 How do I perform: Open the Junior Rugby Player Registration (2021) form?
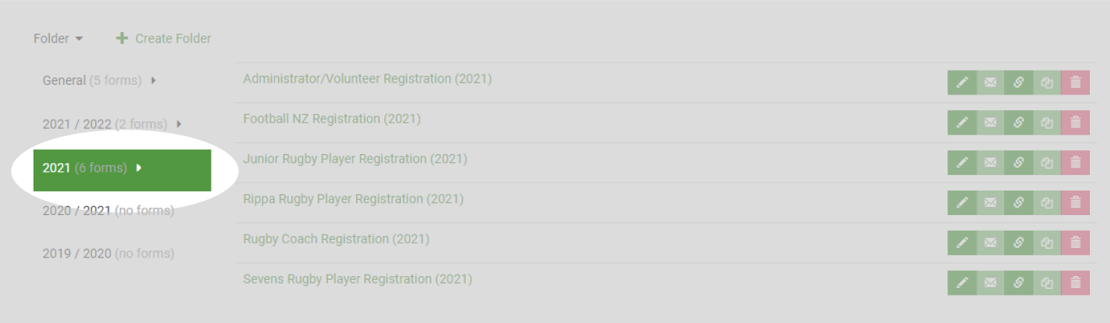(355, 159)
